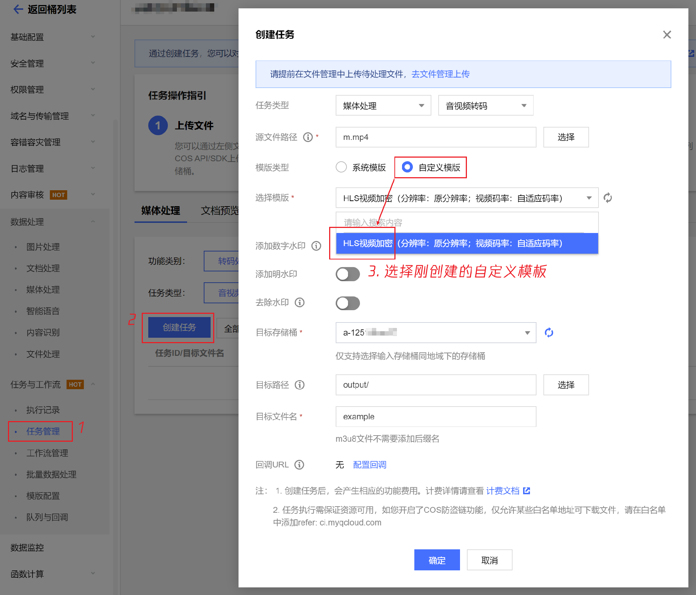Expand the 目标存储桶 bucket dropdown
Viewport: 696px width, 595px height.
pyautogui.click(x=435, y=333)
